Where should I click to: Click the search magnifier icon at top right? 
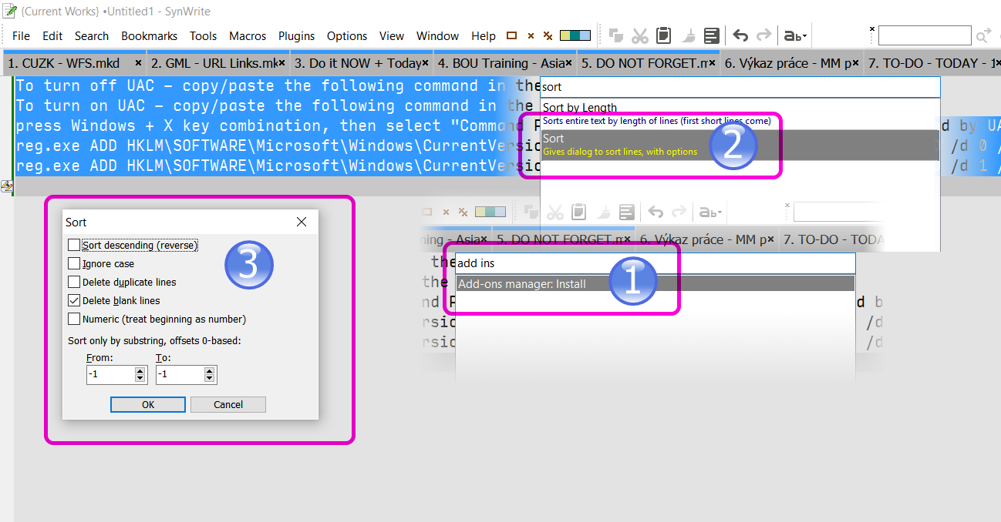coord(983,35)
